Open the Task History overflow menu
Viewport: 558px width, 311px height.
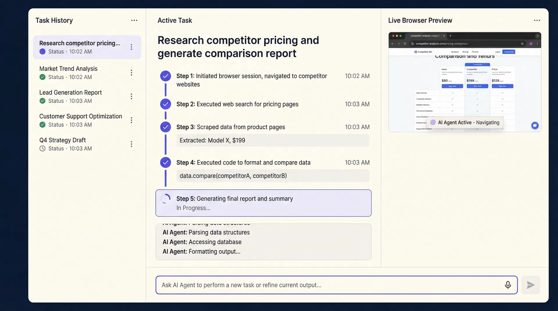coord(134,20)
